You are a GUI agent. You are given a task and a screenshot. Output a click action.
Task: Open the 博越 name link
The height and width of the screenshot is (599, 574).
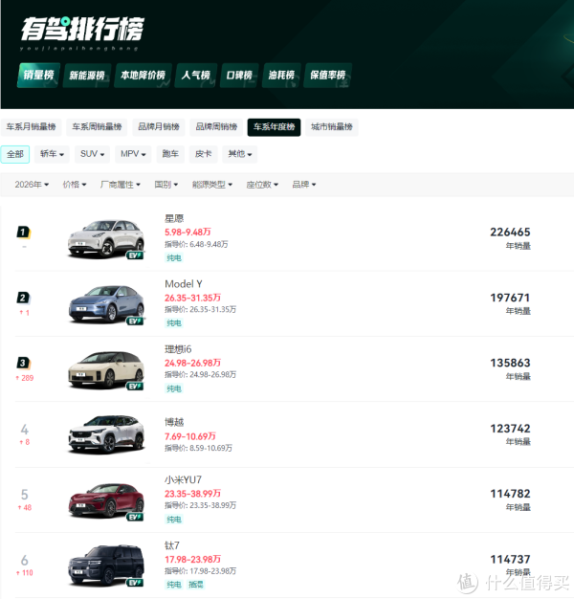tap(174, 422)
